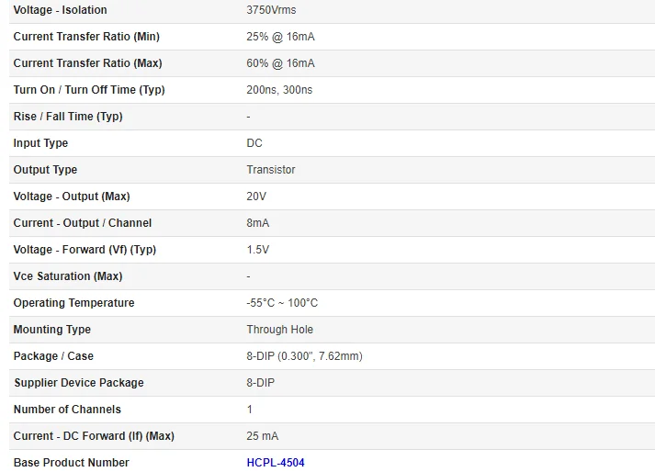Click the Input Type label
Image resolution: width=655 pixels, height=472 pixels.
[40, 143]
